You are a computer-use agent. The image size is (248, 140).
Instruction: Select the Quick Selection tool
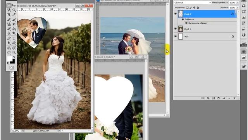coord(14,10)
